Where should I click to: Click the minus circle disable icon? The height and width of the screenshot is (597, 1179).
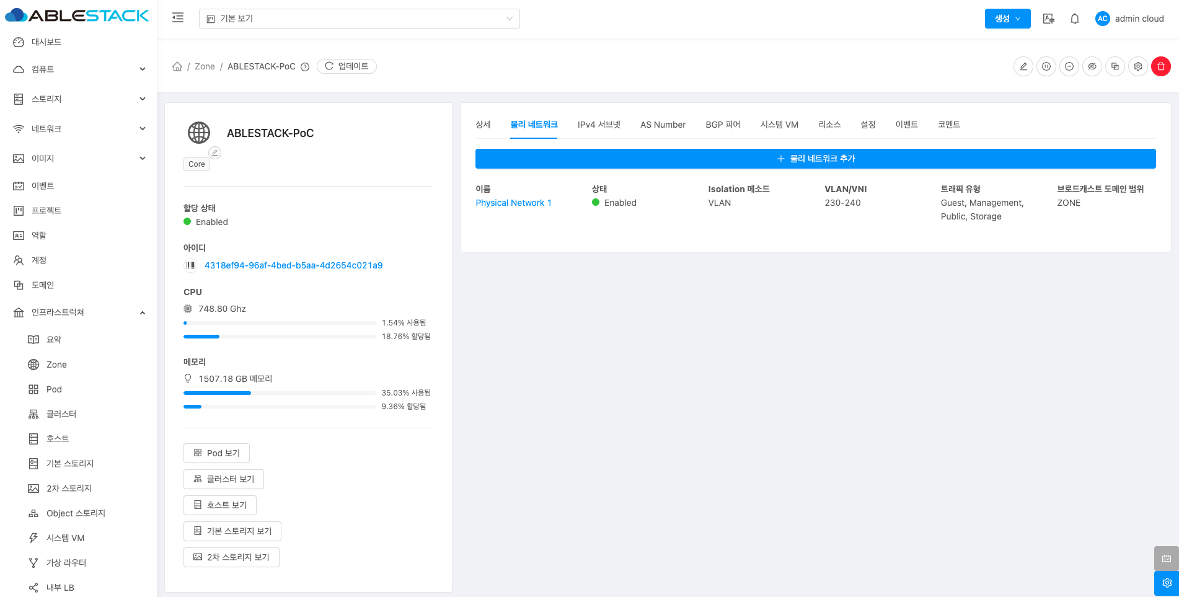click(1069, 66)
